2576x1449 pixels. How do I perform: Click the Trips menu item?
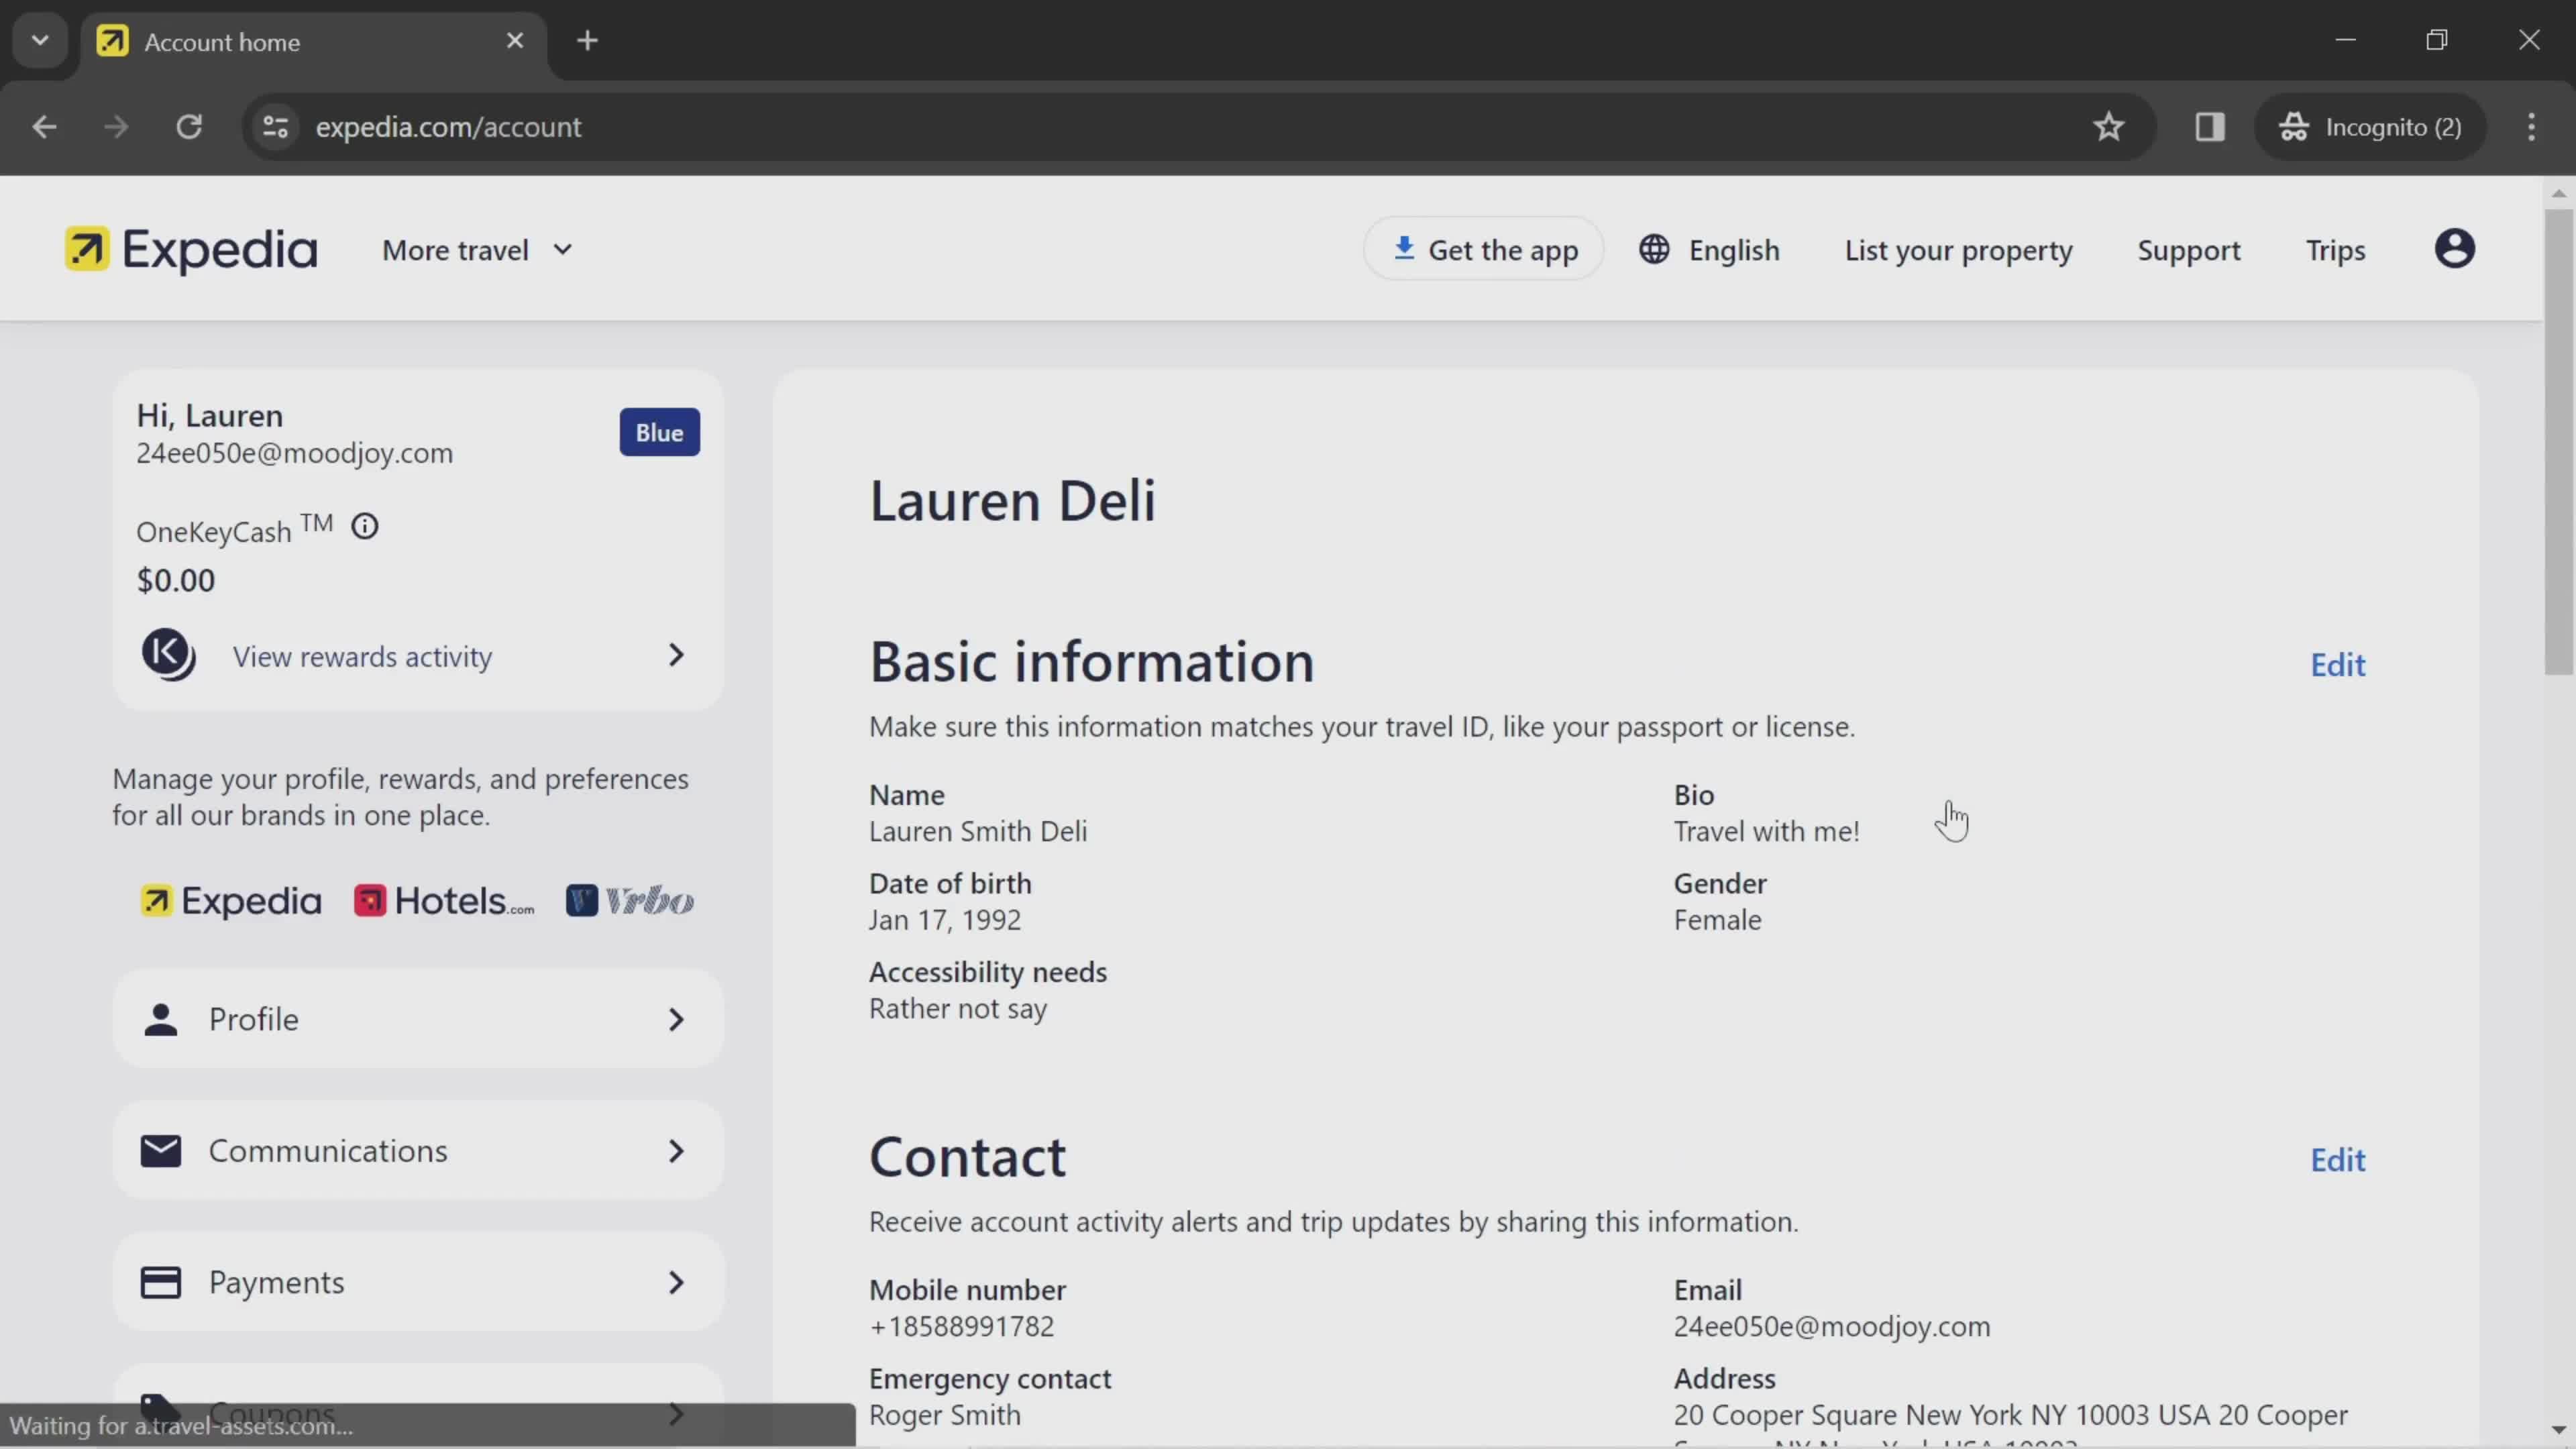2335,250
